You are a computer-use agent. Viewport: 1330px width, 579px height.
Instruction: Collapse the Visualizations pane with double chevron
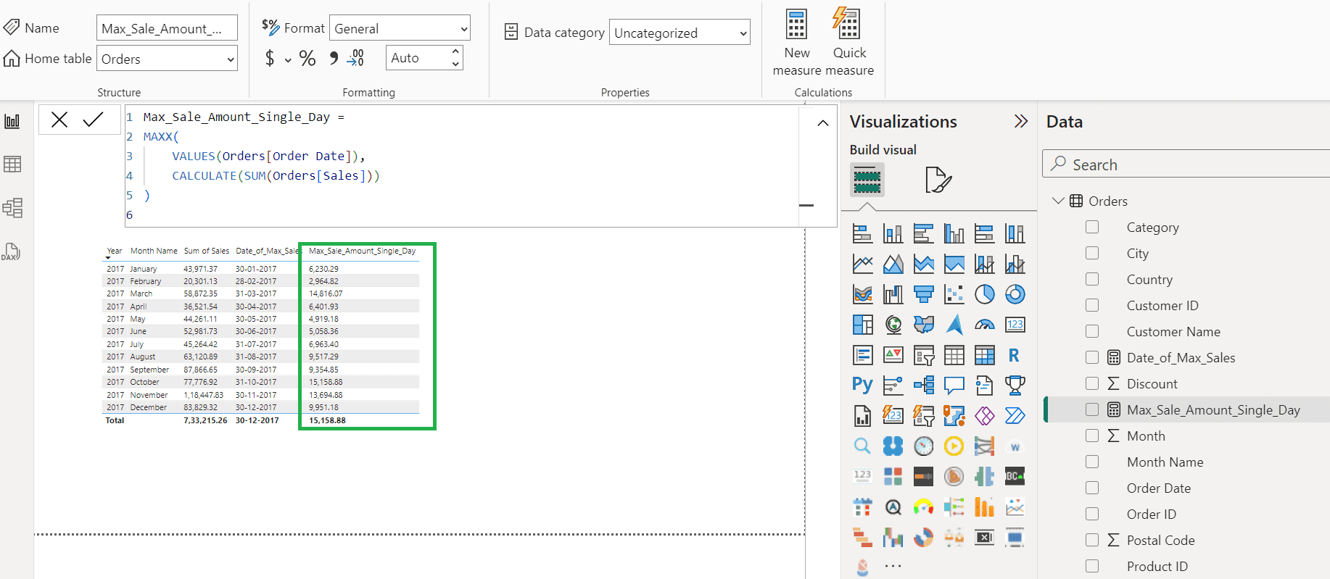(x=1020, y=122)
